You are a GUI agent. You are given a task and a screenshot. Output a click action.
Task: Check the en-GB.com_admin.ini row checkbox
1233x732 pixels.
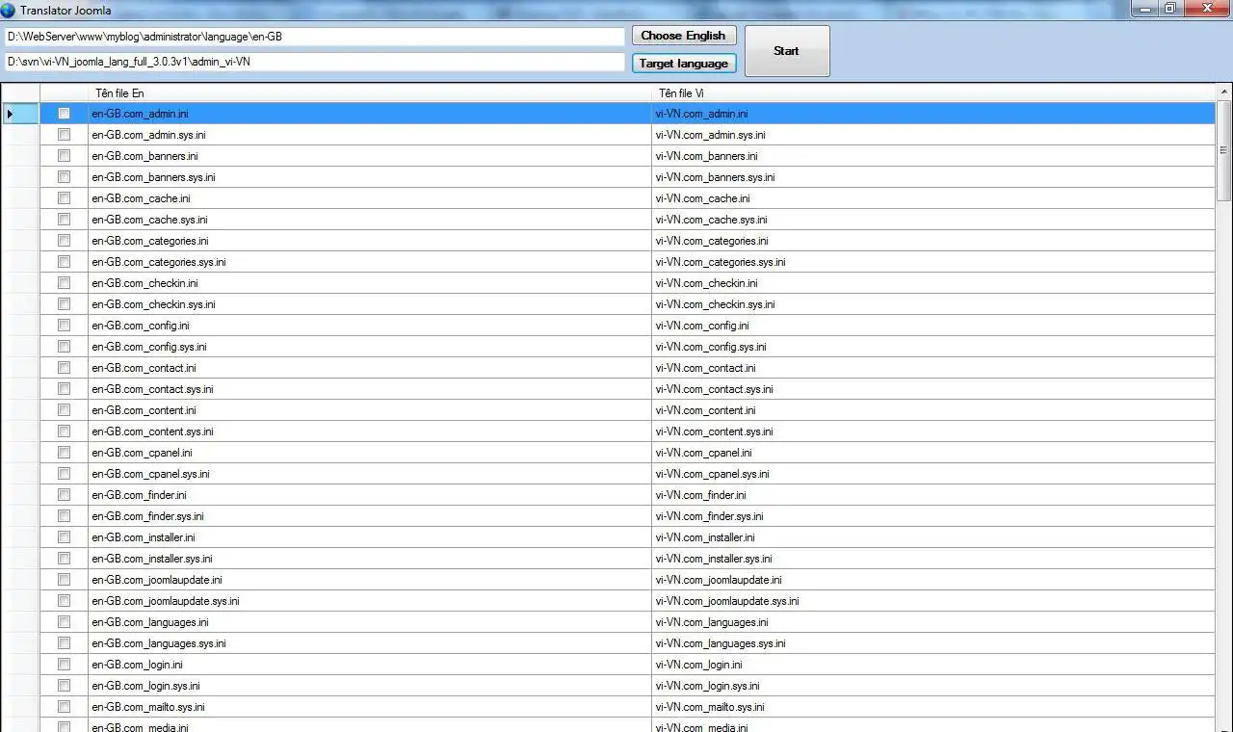[65, 114]
